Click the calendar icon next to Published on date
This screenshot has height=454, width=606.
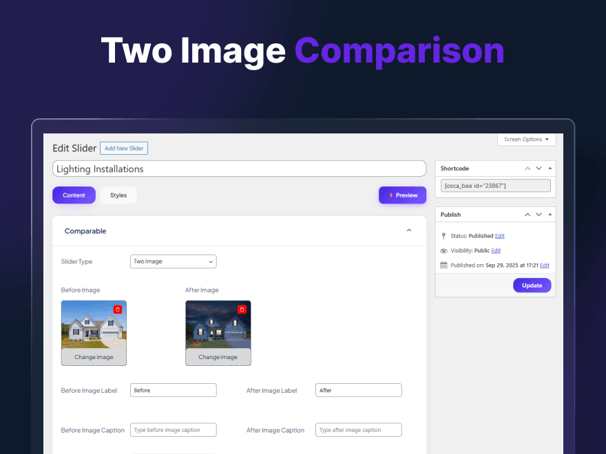click(443, 265)
